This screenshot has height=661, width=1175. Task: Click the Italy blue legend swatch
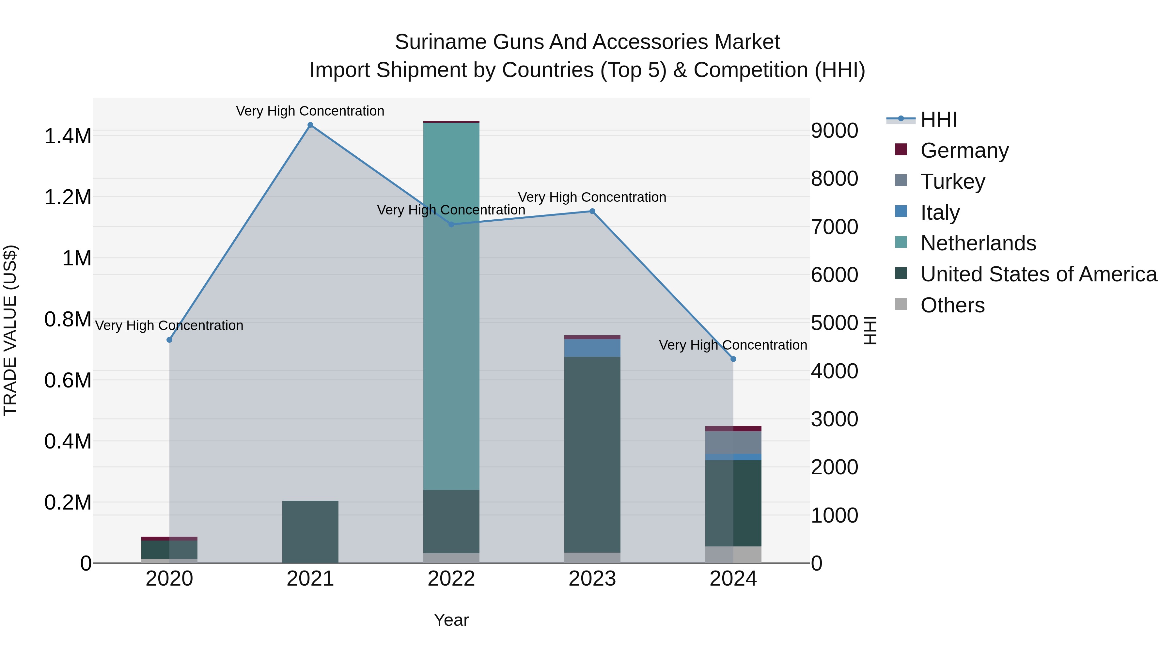901,211
